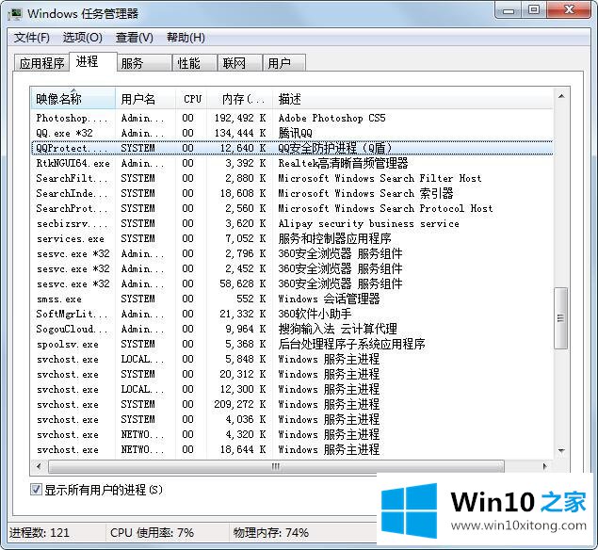Screen dimensions: 598x550
Task: Select sesvc.exe using 2,452 K
Action: click(x=292, y=268)
